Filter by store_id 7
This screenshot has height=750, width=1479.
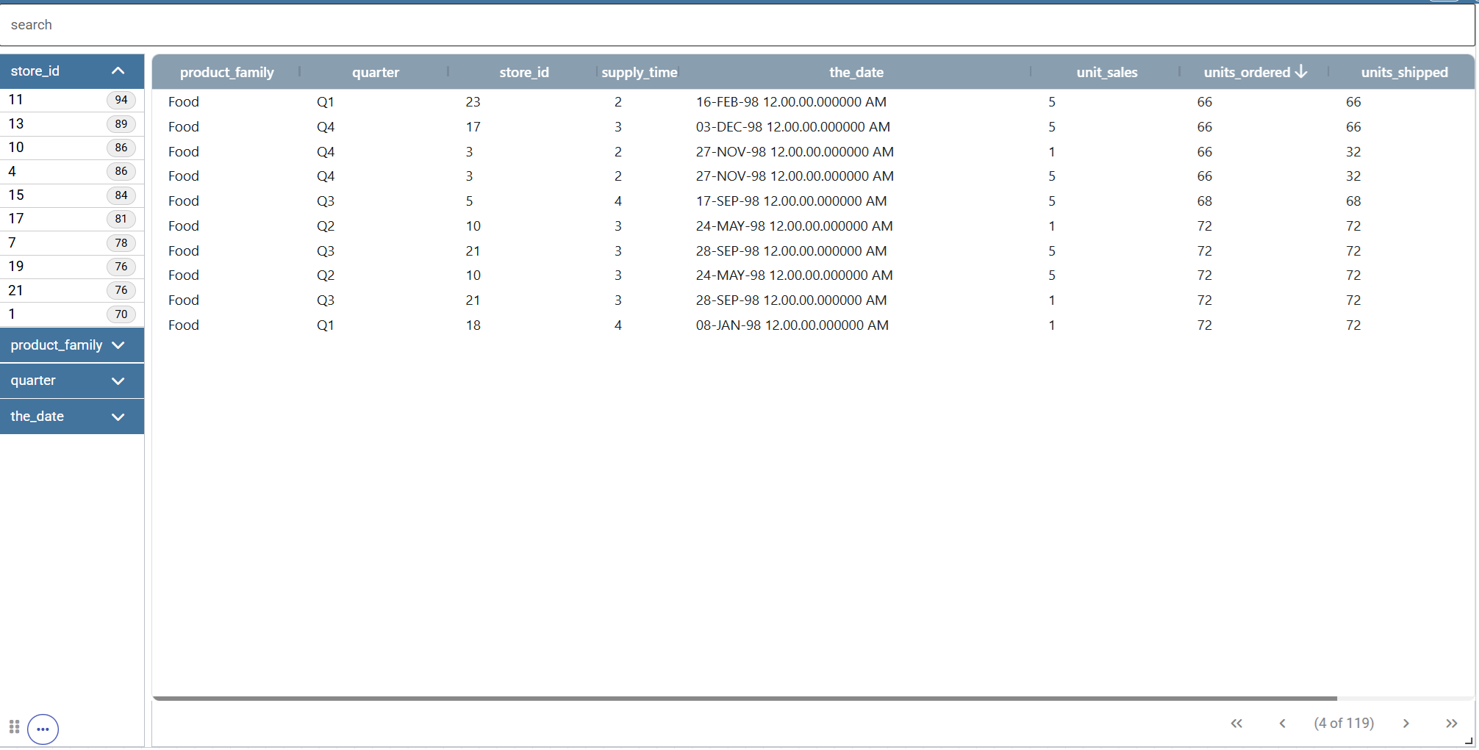[x=72, y=243]
